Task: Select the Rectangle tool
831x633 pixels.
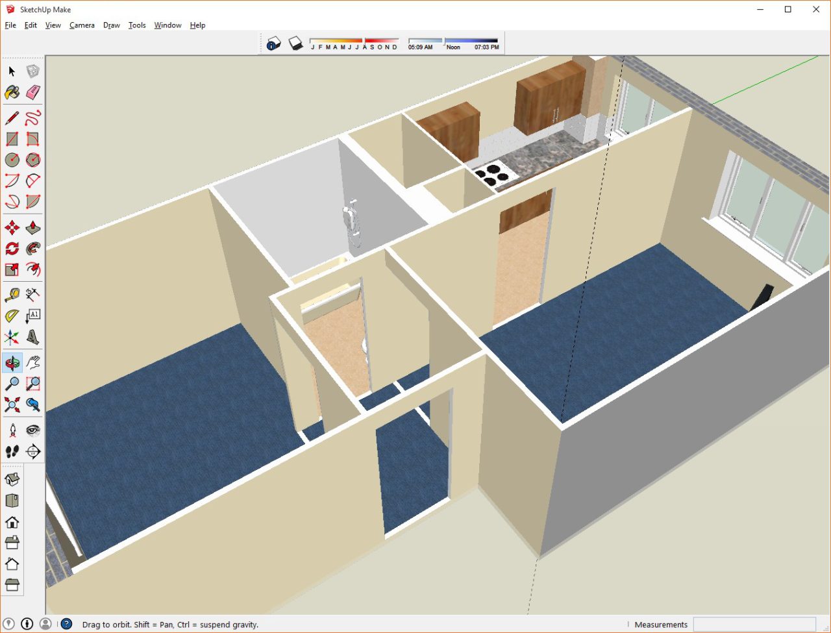Action: point(11,138)
